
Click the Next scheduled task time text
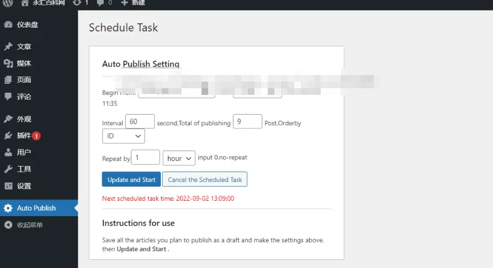click(x=168, y=199)
